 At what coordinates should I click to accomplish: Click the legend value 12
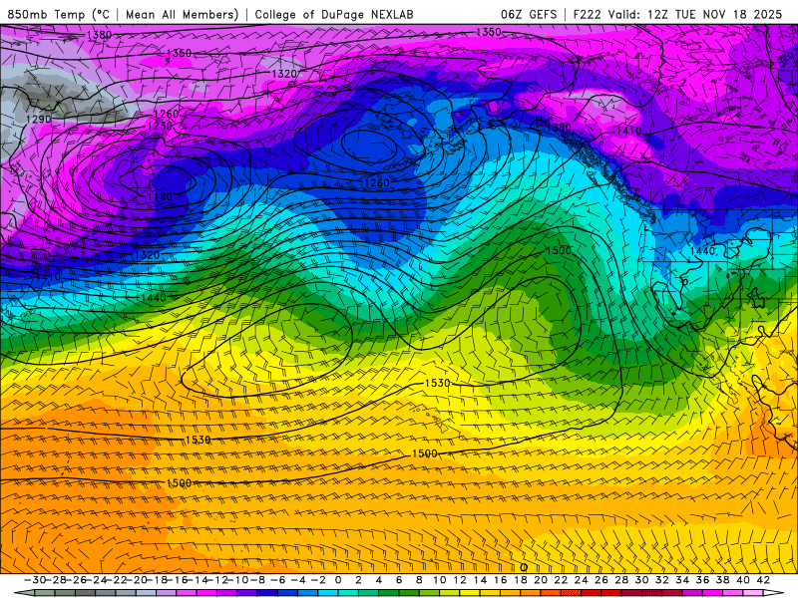[460, 580]
